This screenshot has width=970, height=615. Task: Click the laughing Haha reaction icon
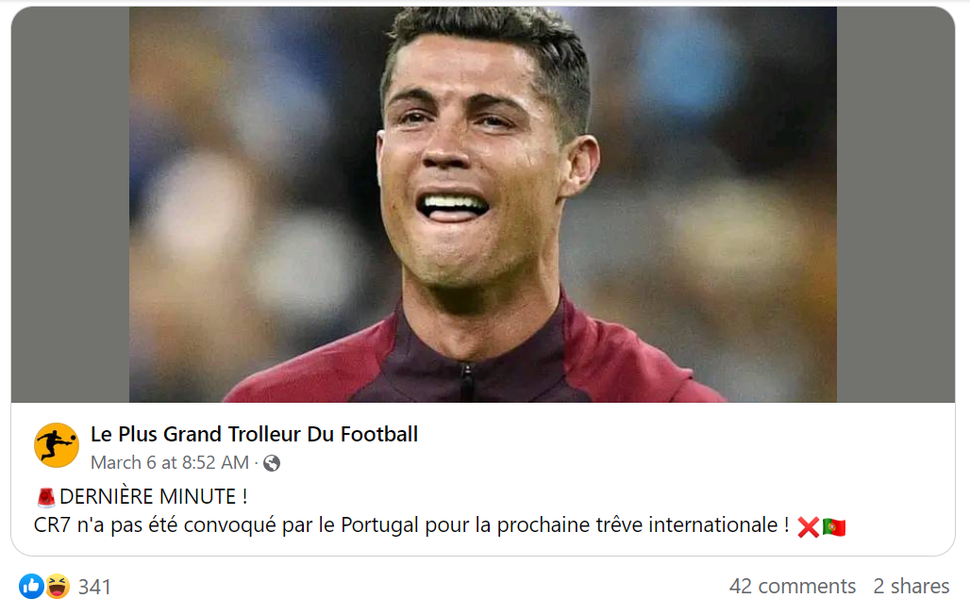coord(57,587)
